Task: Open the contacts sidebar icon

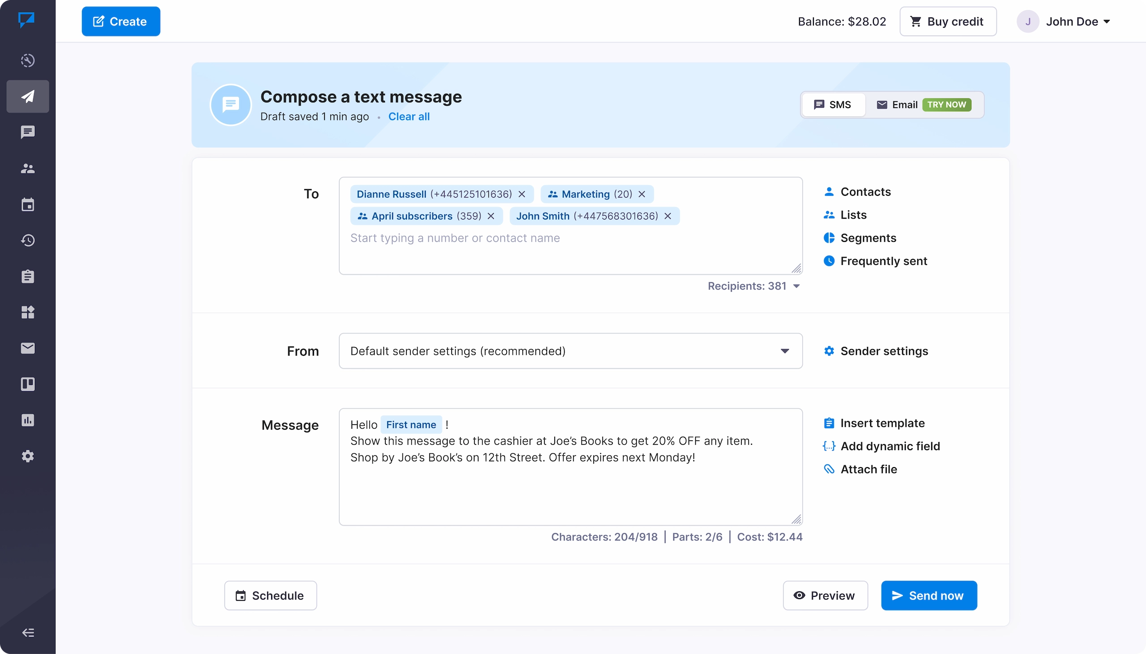Action: [x=28, y=169]
